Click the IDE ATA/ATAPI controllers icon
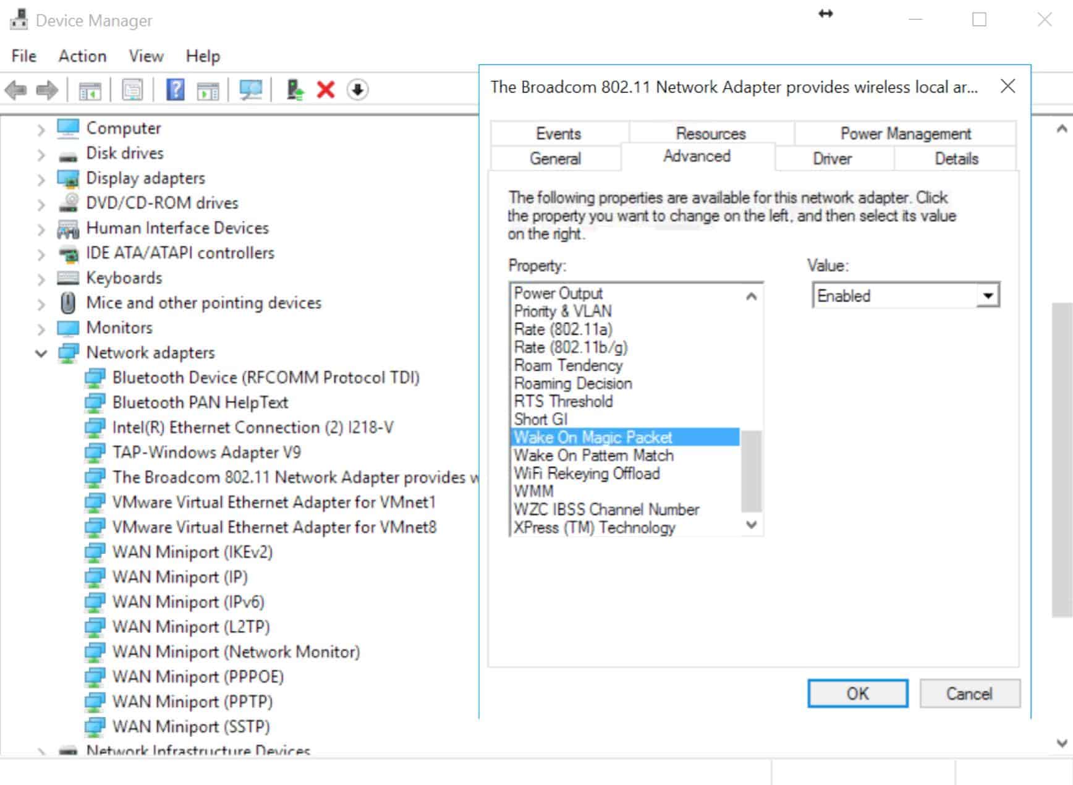The image size is (1073, 785). [68, 253]
